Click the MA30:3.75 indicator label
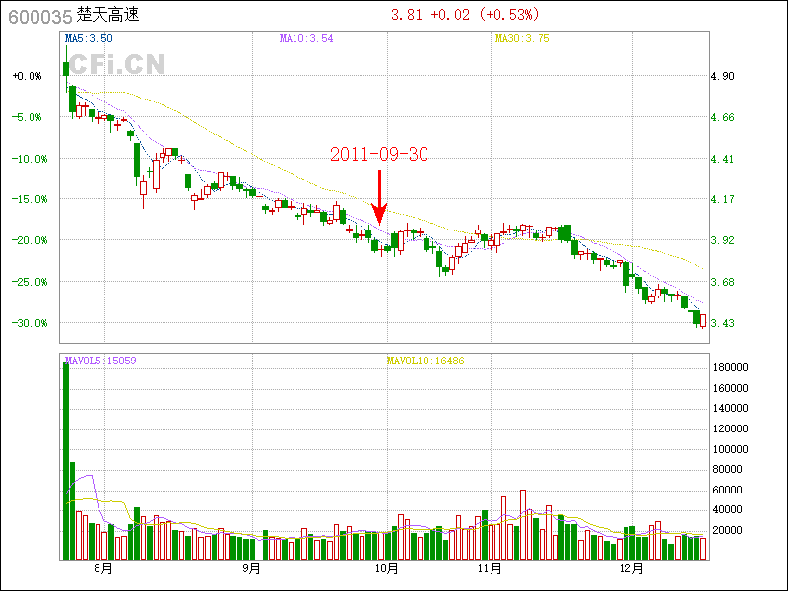The width and height of the screenshot is (788, 591). (x=521, y=38)
